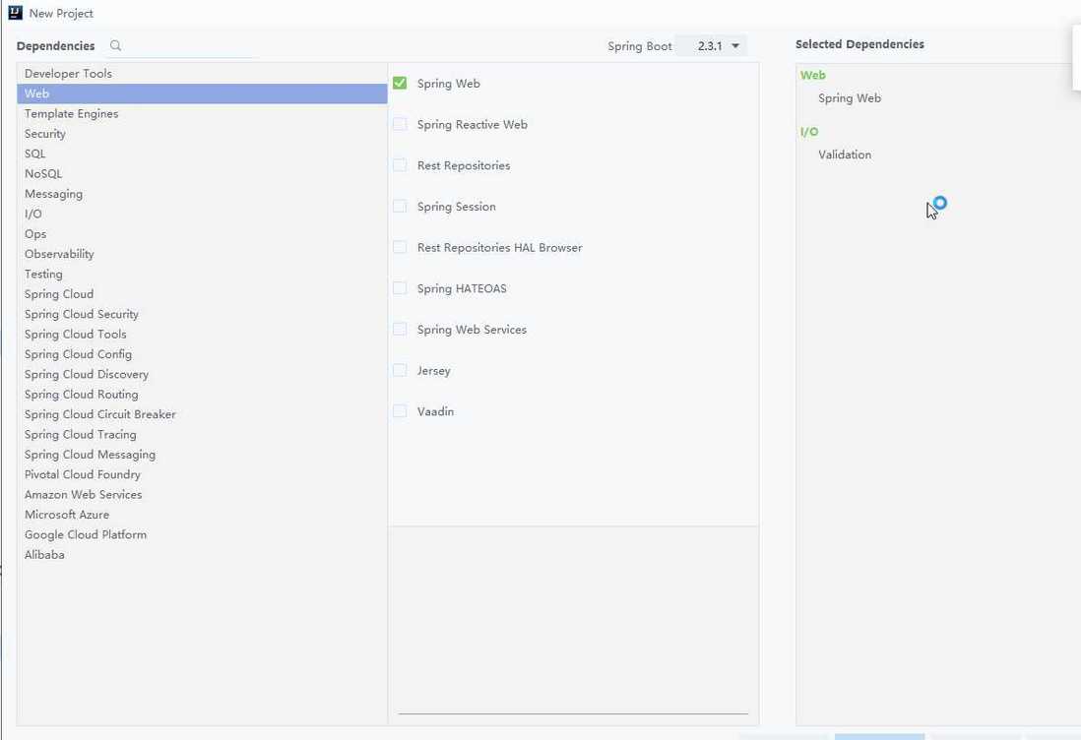1081x740 pixels.
Task: Select Spring Cloud Discovery category
Action: (x=202, y=374)
